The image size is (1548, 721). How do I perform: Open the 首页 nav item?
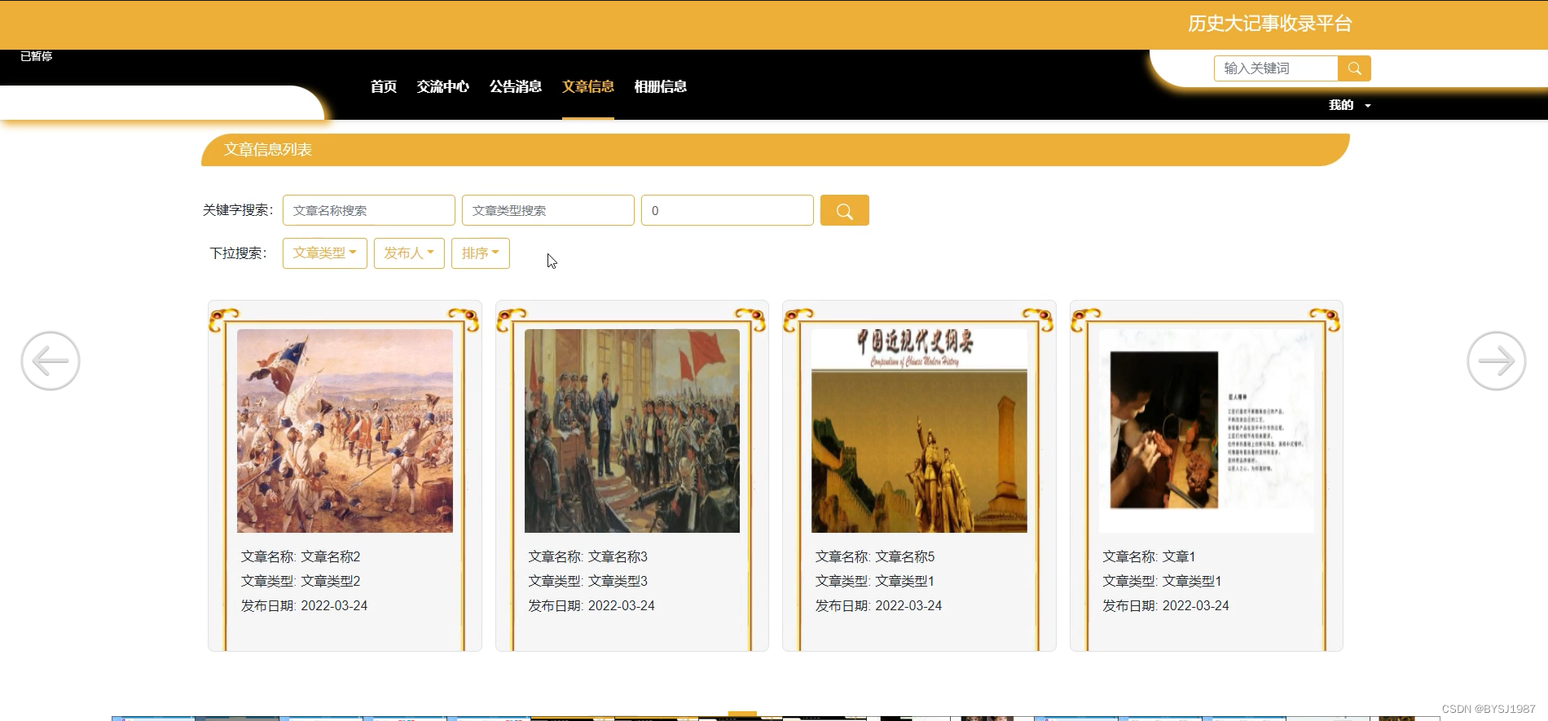point(384,86)
